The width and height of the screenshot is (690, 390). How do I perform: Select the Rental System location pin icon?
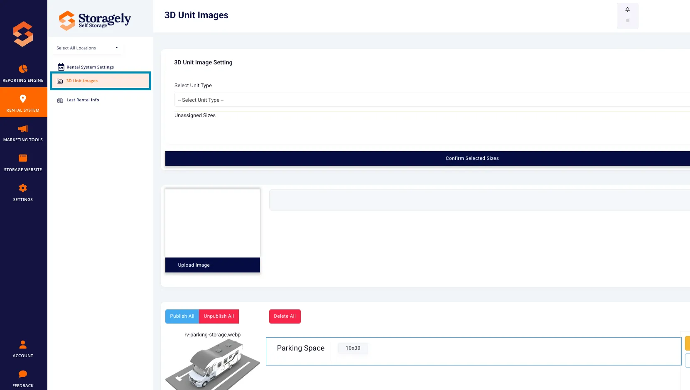(x=23, y=98)
